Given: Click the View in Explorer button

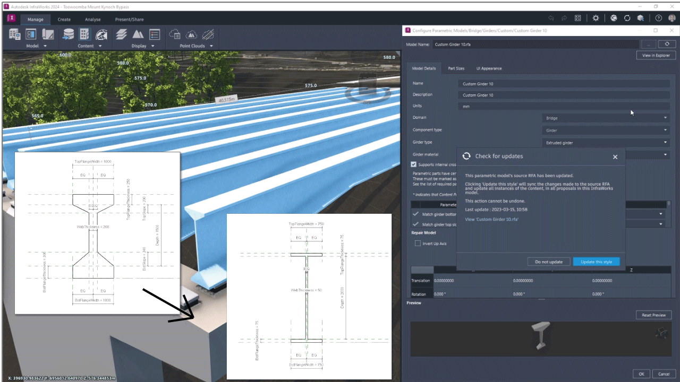Looking at the screenshot, I should 656,55.
